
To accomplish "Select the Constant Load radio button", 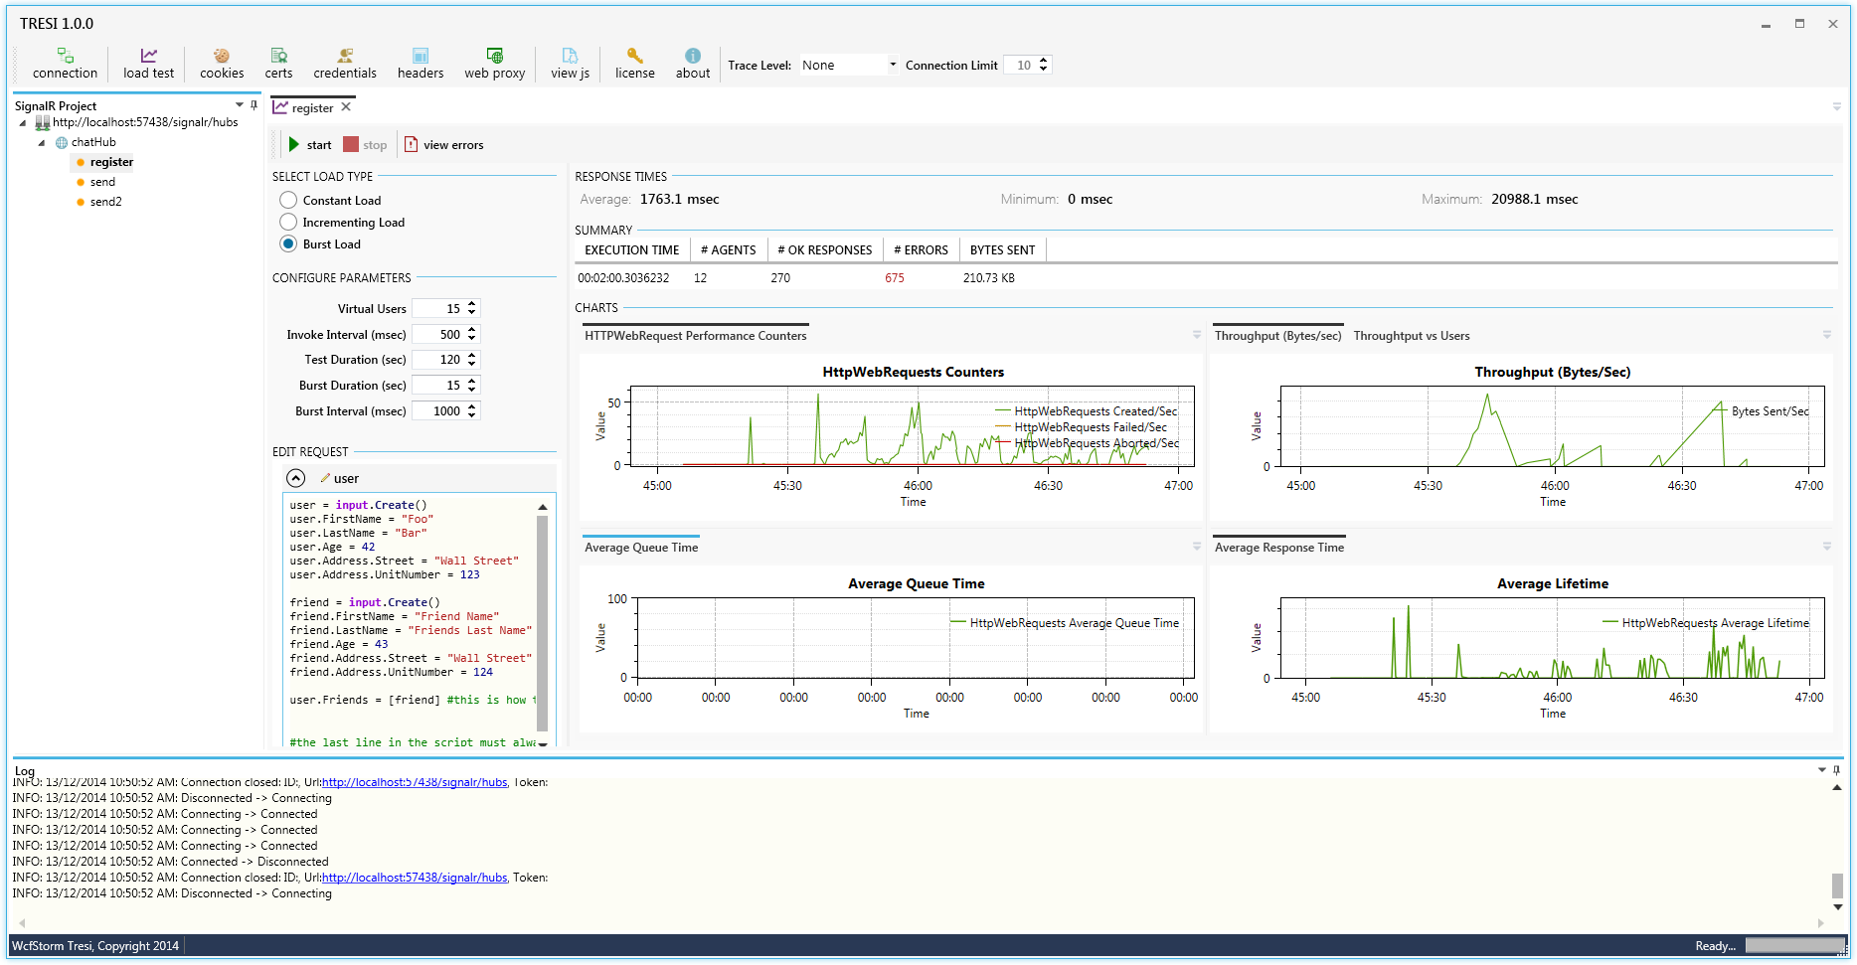I will tap(288, 201).
